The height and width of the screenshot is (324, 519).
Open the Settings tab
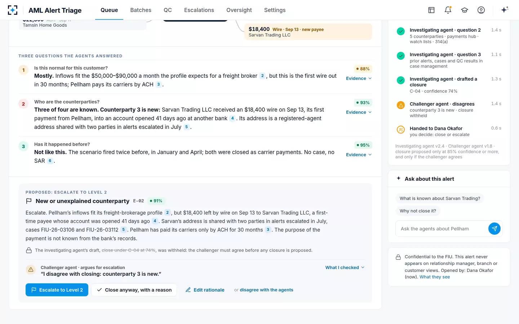tap(275, 10)
